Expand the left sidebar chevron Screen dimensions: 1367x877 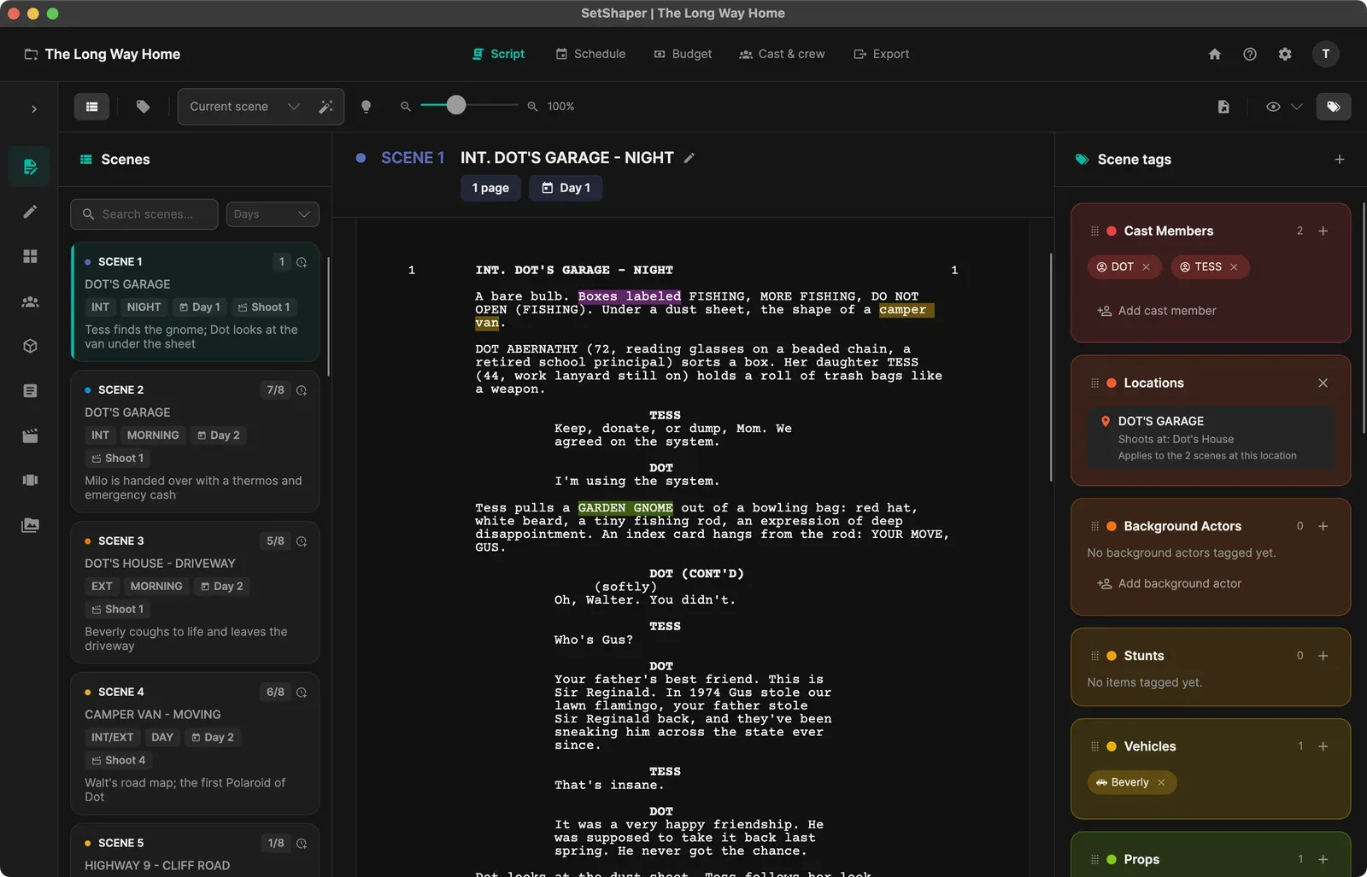coord(33,108)
